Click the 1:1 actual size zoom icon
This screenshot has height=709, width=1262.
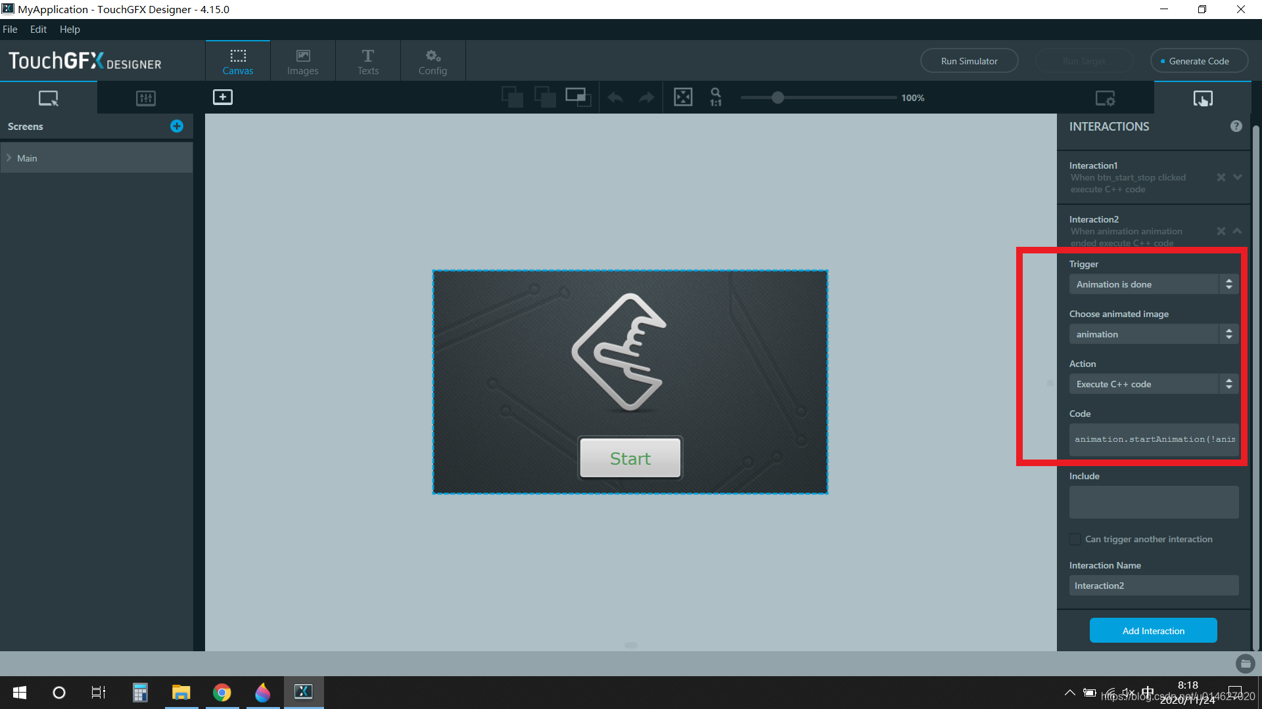(716, 97)
